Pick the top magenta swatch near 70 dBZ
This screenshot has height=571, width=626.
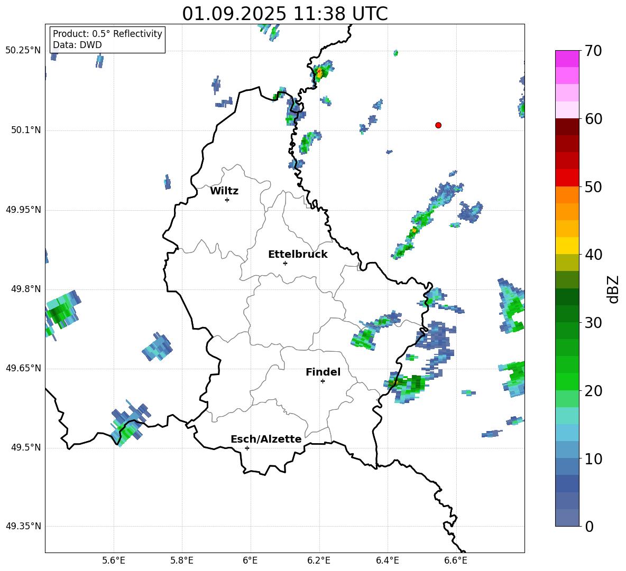click(x=567, y=59)
